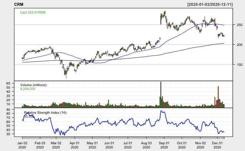
Task: Click the 70 RSI axis label
Action: coord(8,118)
